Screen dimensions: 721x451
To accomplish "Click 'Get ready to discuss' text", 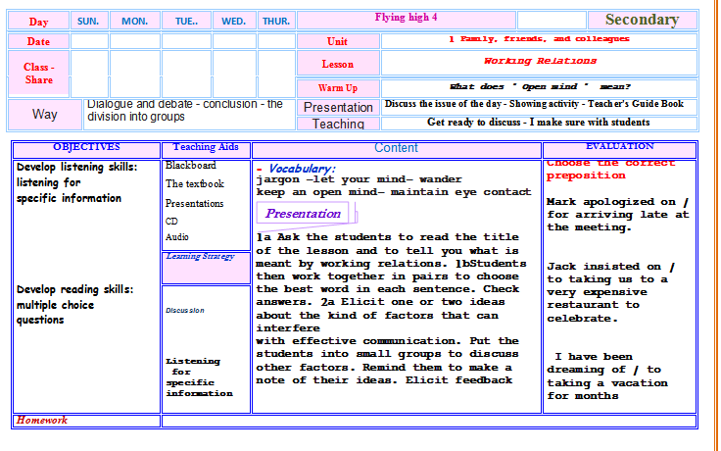I will point(473,123).
